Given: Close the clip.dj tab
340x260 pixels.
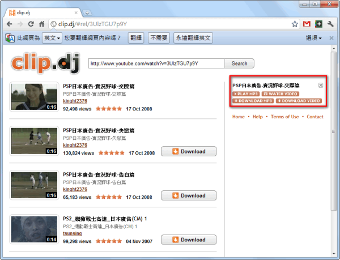Looking at the screenshot, I should pyautogui.click(x=76, y=13).
